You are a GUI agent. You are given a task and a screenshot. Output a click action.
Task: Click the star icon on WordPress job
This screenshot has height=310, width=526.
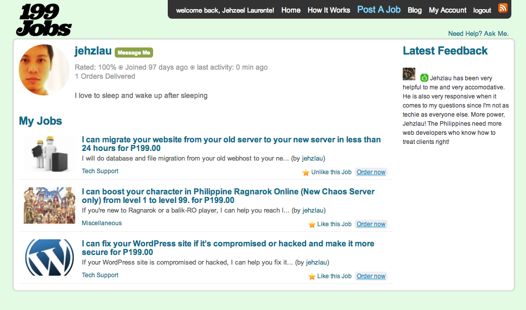click(312, 276)
